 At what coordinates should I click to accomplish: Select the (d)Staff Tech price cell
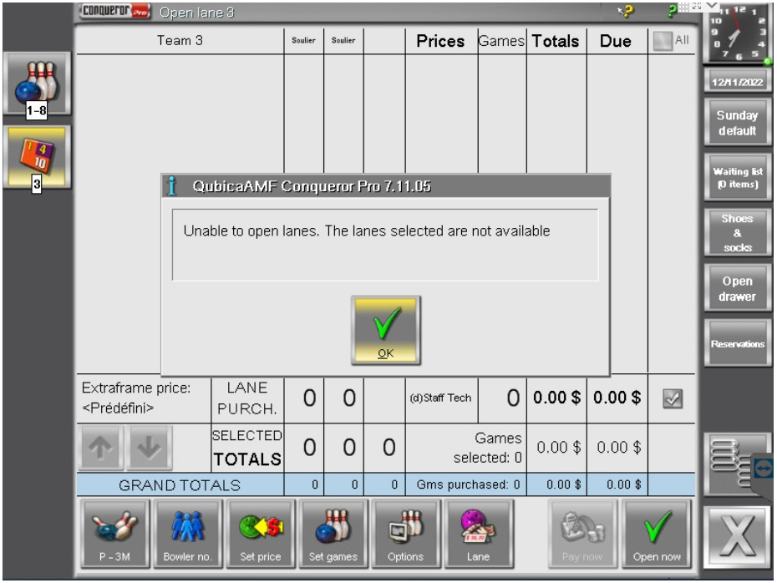pos(441,398)
